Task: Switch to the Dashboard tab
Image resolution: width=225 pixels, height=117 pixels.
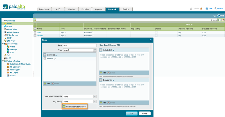Action: pos(44,9)
